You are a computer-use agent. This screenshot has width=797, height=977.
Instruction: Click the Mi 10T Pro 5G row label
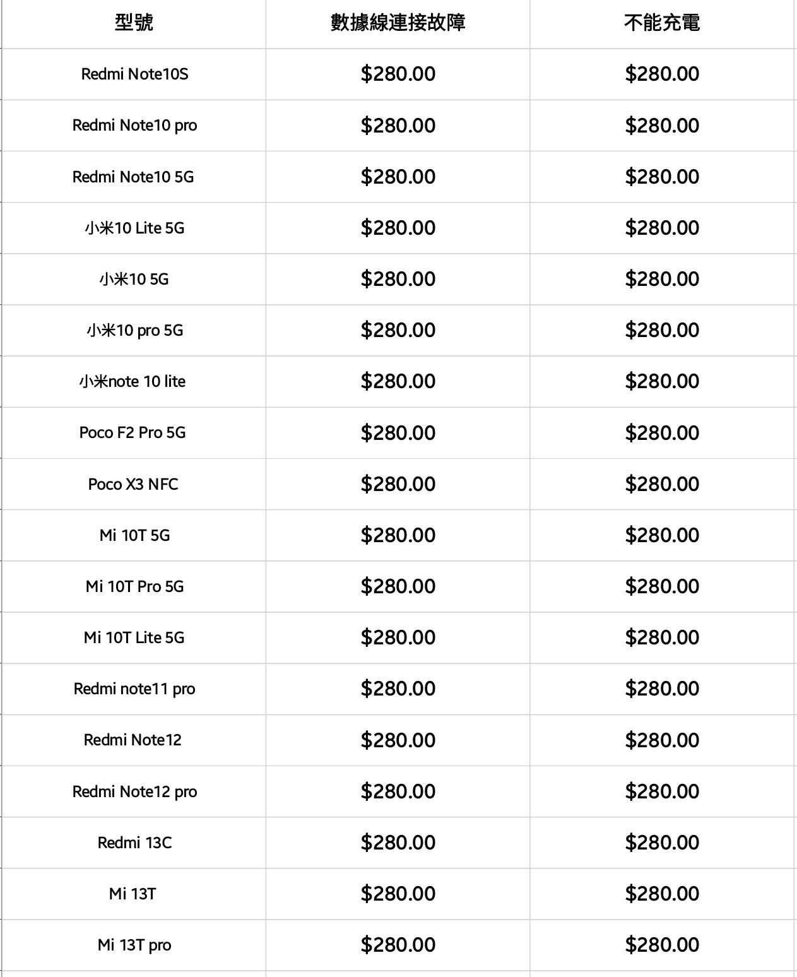coord(134,586)
